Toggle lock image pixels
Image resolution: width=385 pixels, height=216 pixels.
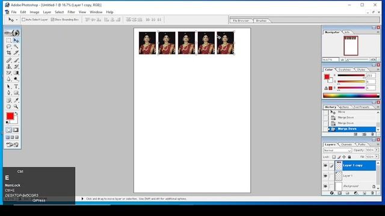339,157
